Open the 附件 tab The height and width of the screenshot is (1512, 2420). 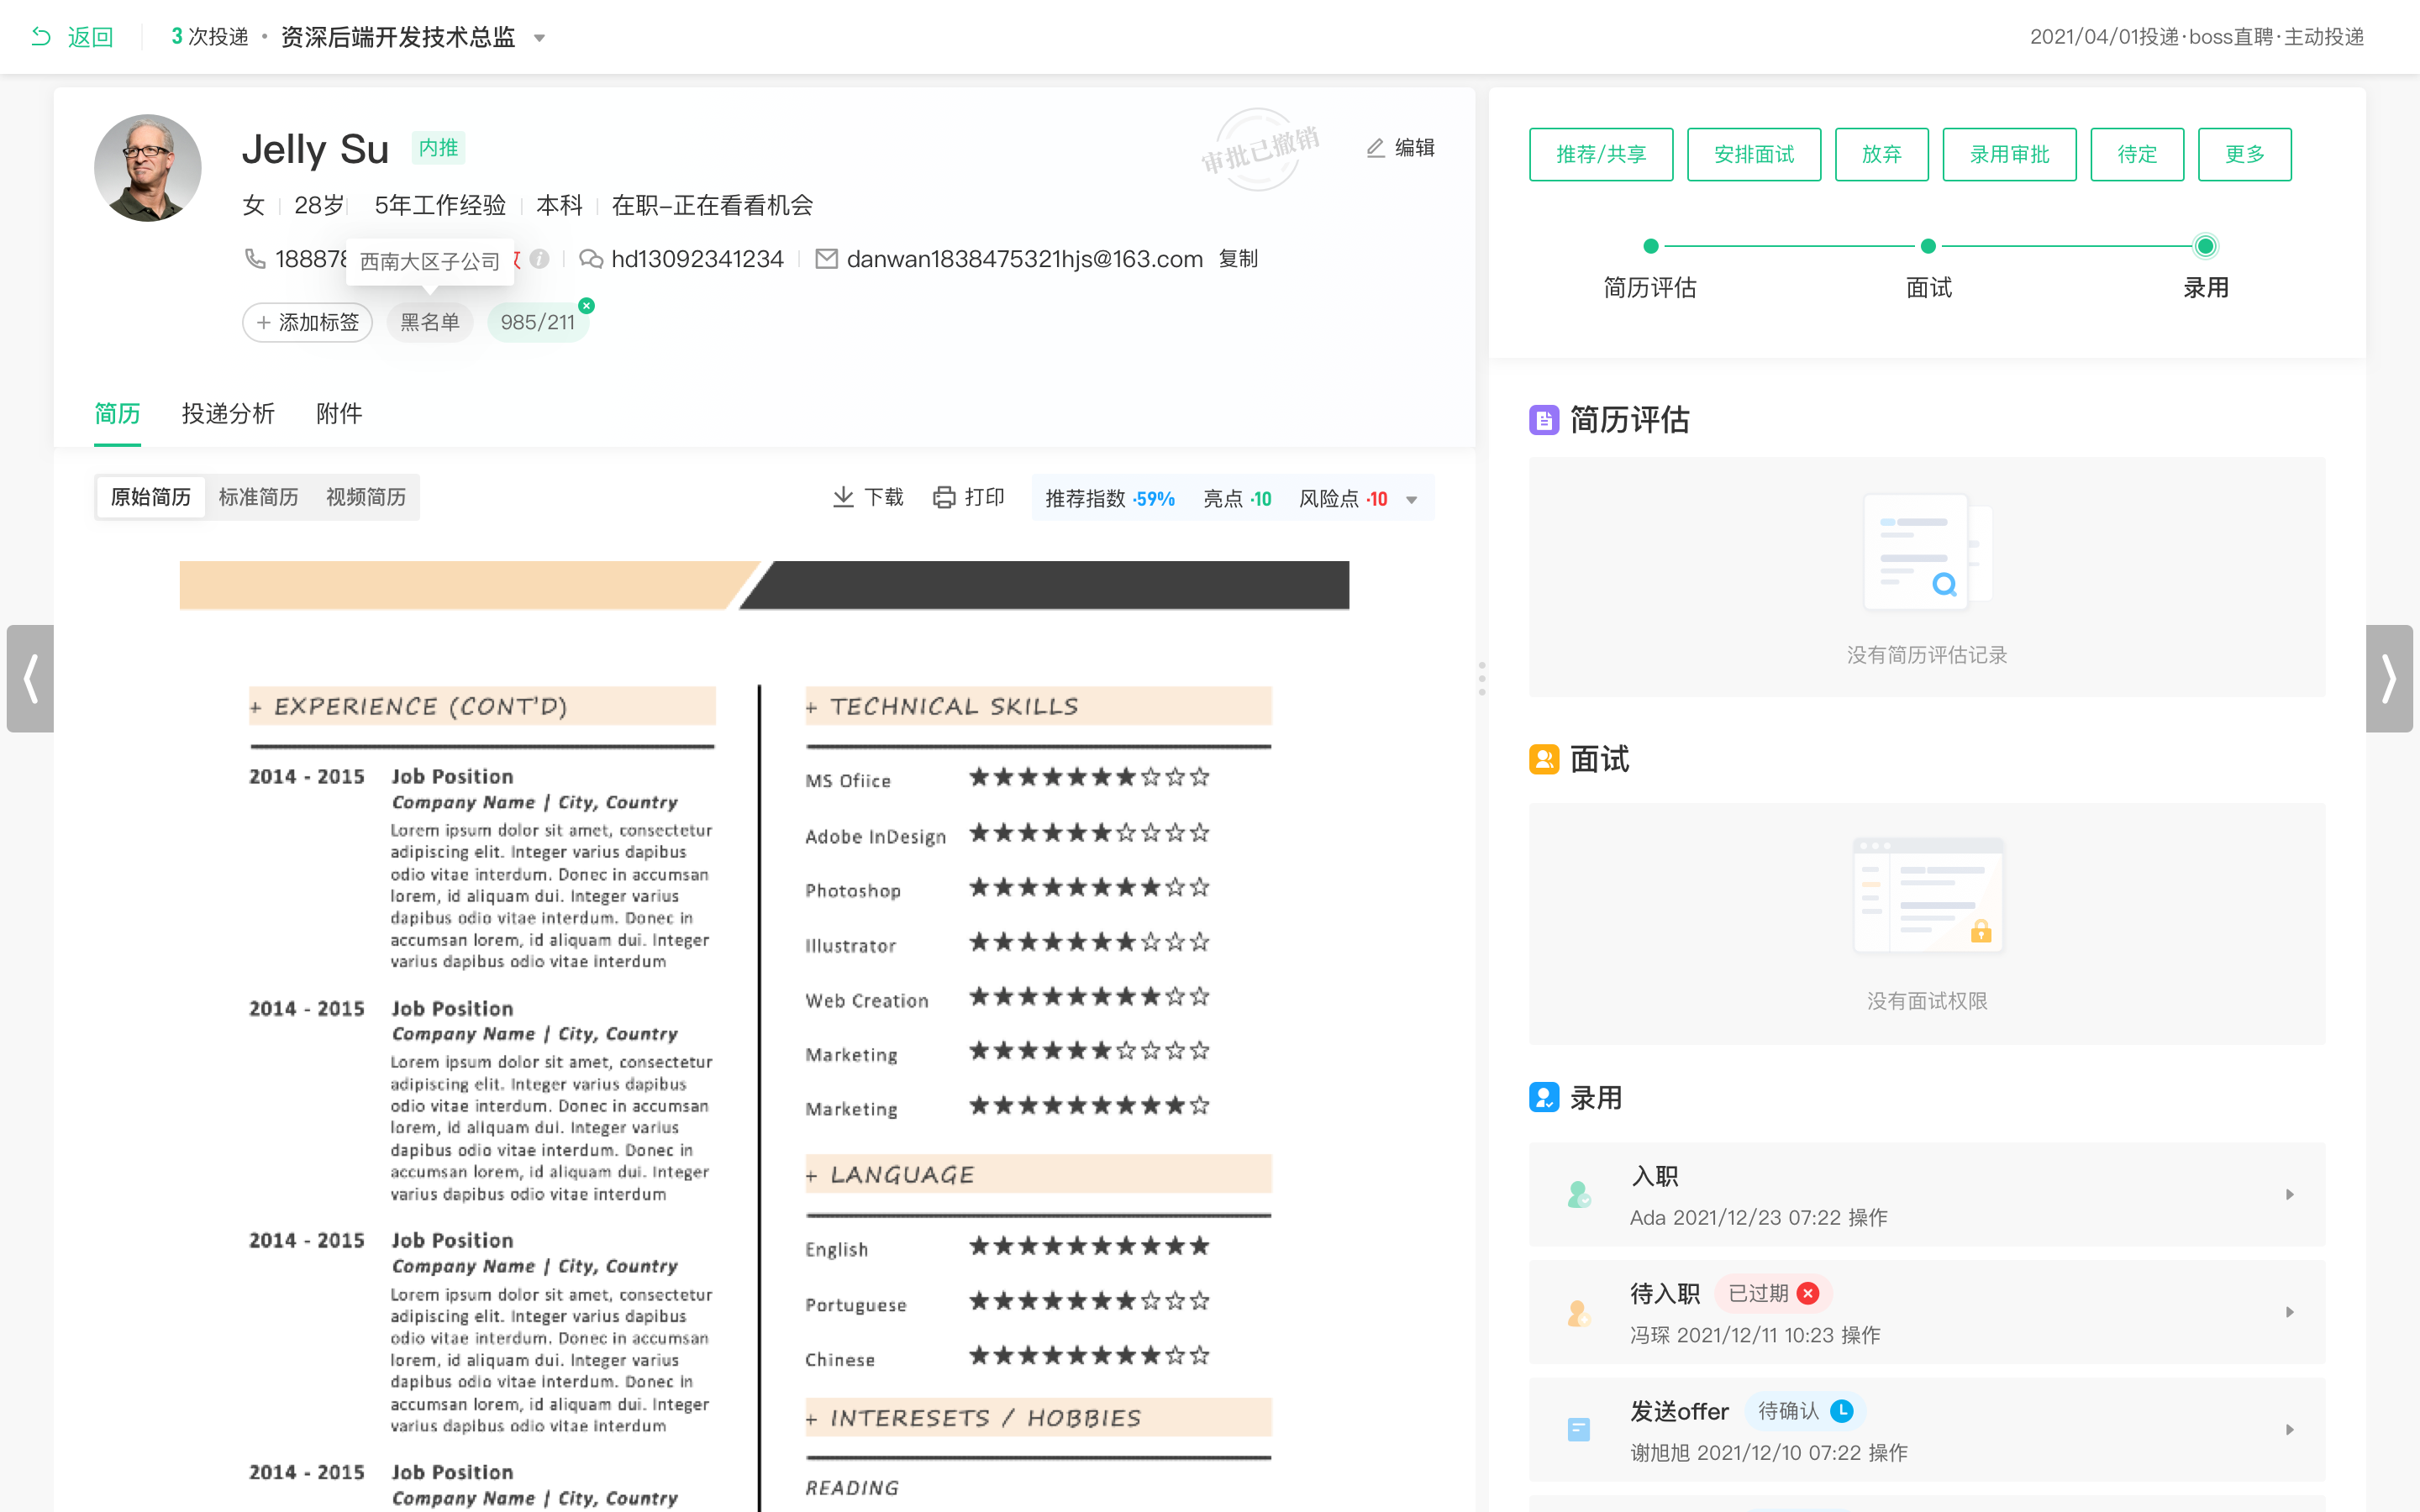339,413
